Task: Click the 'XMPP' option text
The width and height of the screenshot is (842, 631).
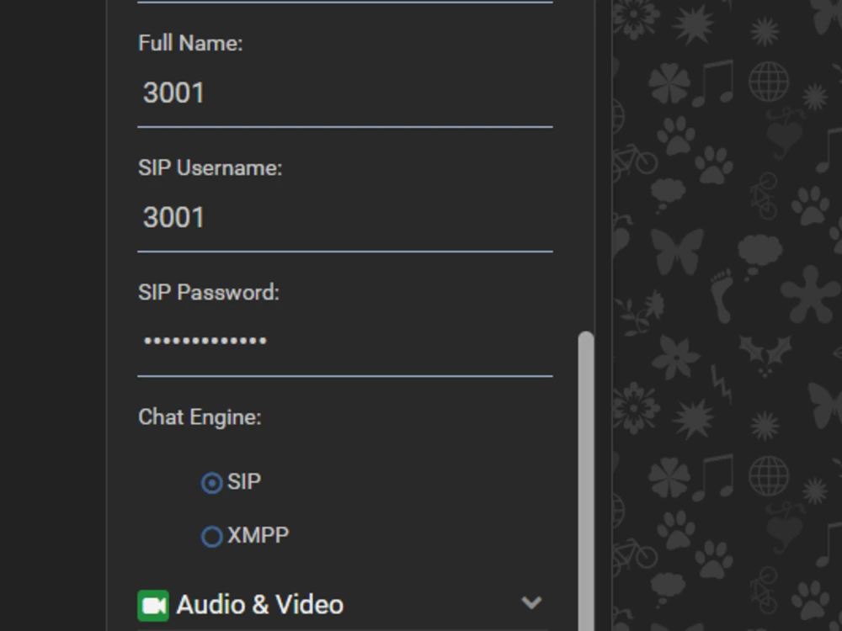Action: (x=258, y=535)
